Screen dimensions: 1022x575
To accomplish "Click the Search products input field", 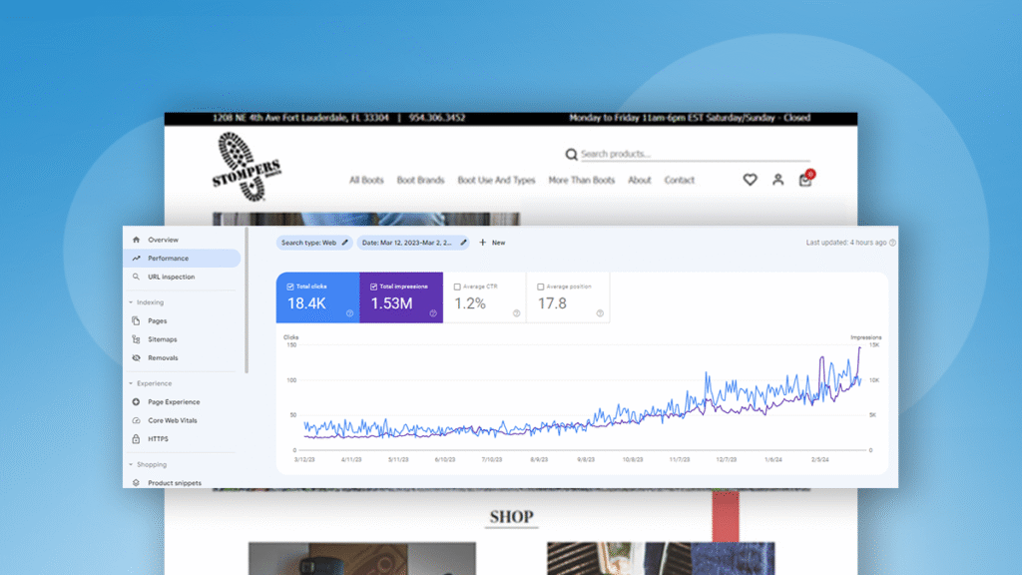I will point(695,155).
